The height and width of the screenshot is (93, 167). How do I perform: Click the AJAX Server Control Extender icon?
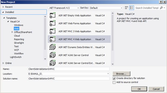(x=53, y=63)
